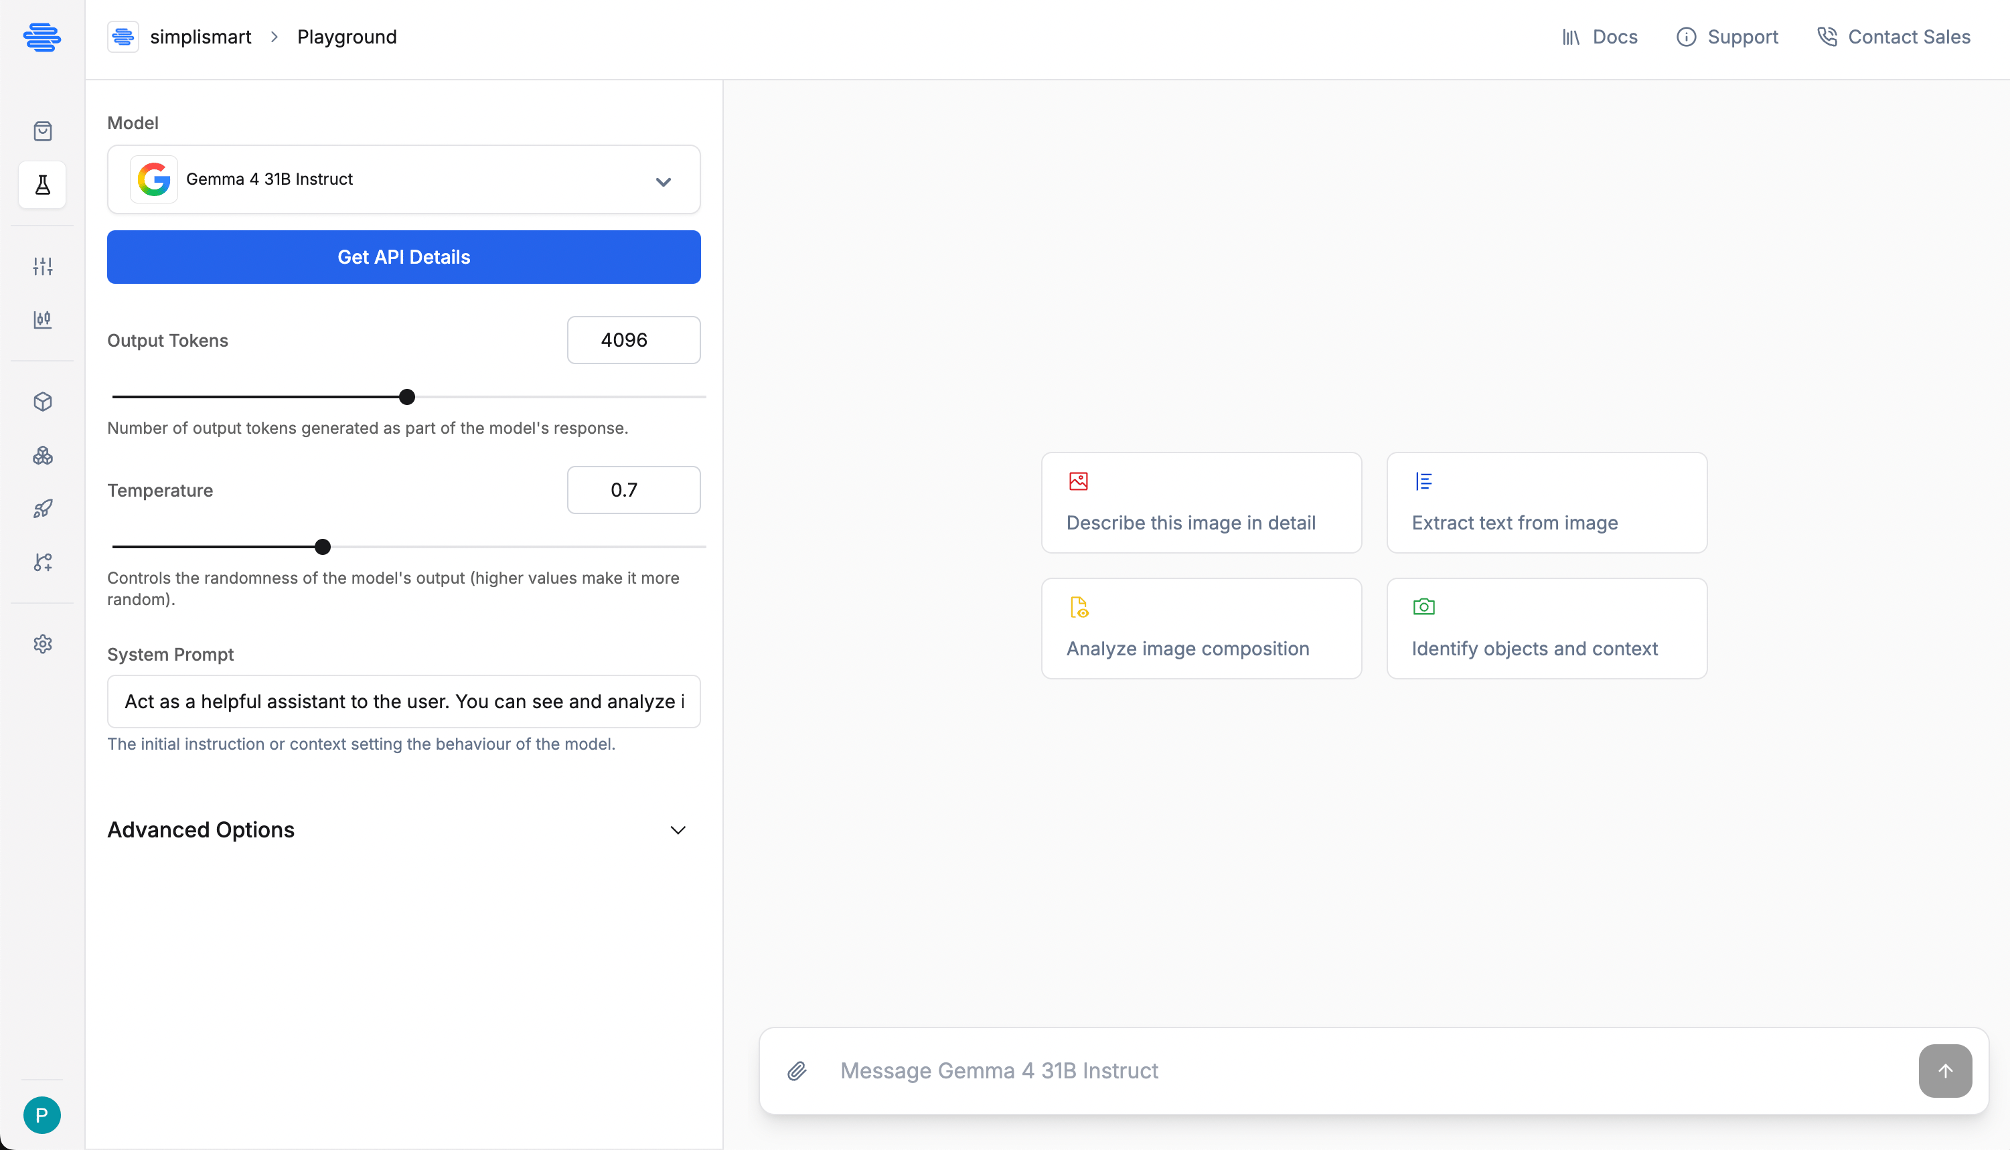Screen dimensions: 2010x1150
Task: Click Playground breadcrumb
Action: pos(347,37)
